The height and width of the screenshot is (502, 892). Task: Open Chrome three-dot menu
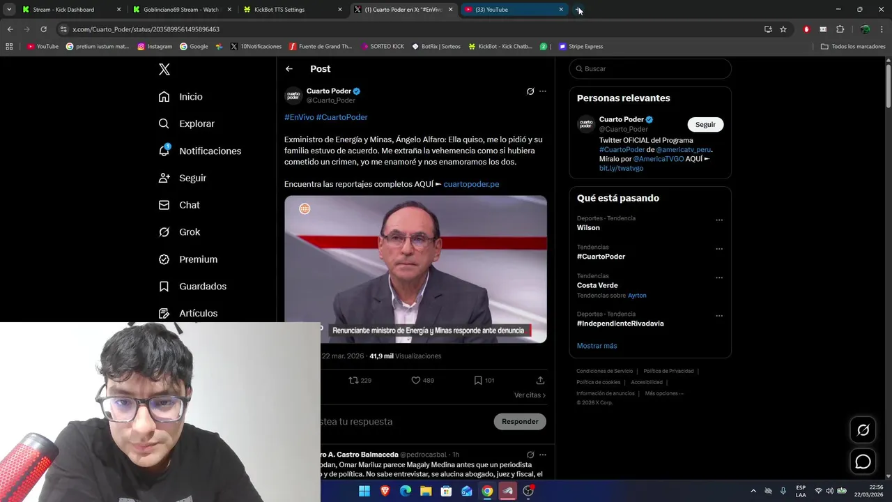(882, 29)
